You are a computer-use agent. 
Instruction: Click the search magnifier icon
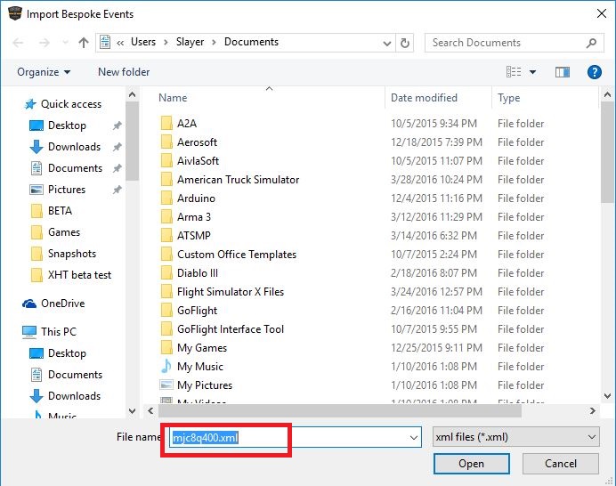pyautogui.click(x=591, y=42)
